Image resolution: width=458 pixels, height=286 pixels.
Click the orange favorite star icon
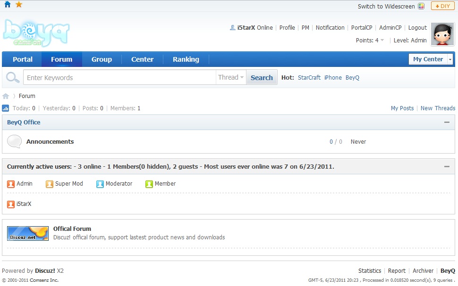pyautogui.click(x=19, y=4)
